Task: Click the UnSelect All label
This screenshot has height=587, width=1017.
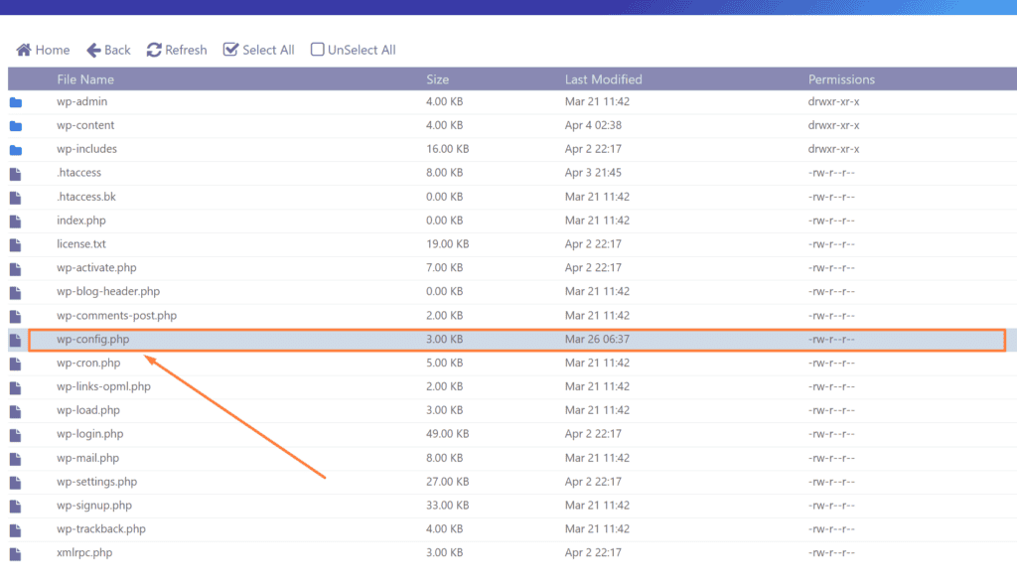Action: 362,50
